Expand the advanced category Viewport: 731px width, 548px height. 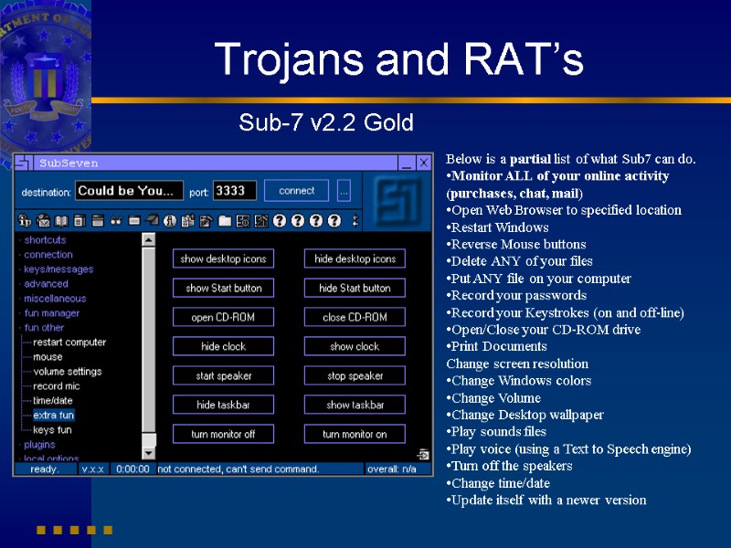tap(46, 284)
